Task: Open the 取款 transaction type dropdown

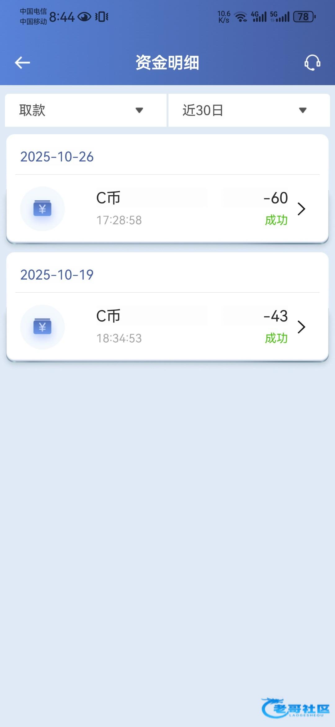Action: (x=86, y=110)
